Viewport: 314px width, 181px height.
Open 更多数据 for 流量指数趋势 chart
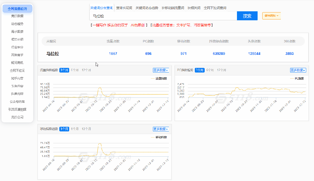(x=161, y=70)
